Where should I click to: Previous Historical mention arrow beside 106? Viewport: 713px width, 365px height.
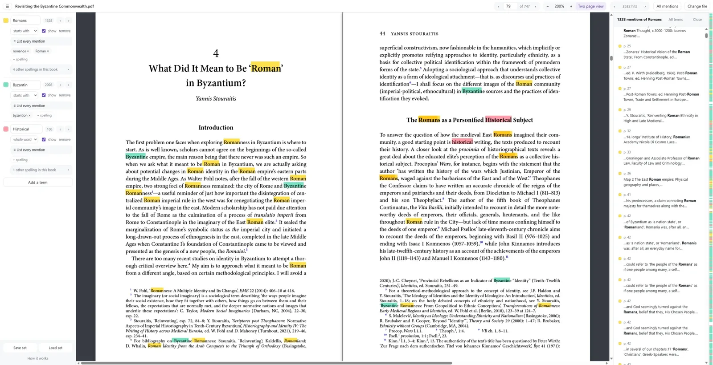click(x=60, y=129)
